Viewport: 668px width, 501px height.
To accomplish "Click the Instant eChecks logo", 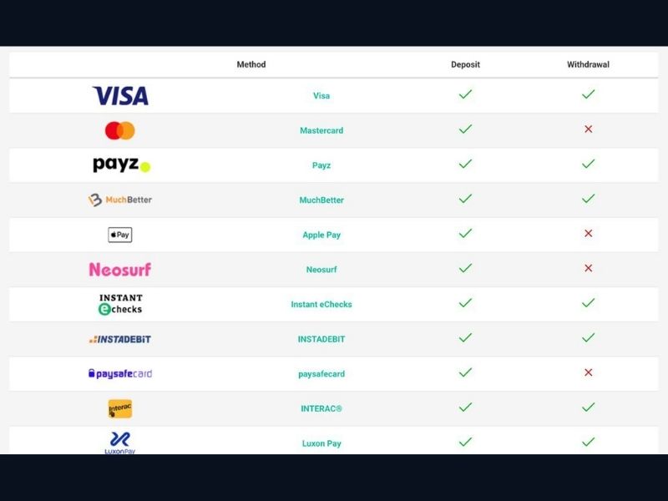I will tap(120, 304).
